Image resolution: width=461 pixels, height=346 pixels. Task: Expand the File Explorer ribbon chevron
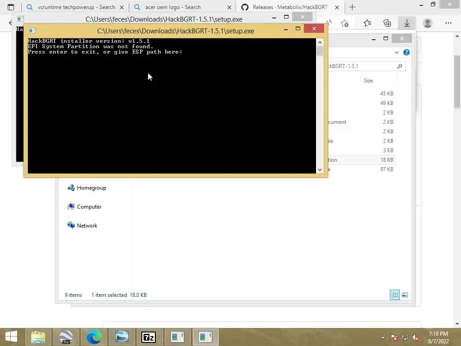(396, 52)
